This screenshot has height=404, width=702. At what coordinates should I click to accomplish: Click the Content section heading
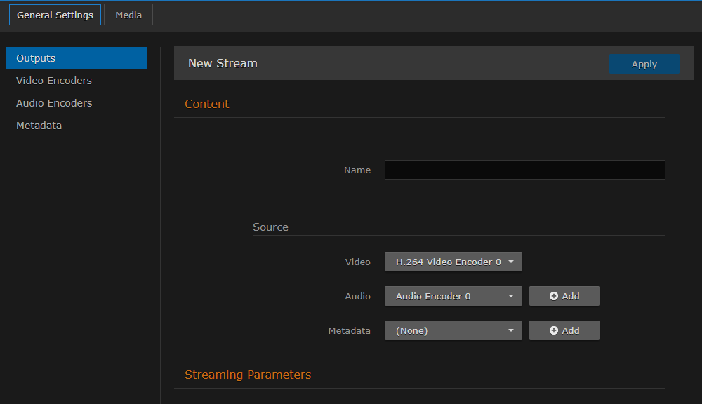click(x=206, y=103)
